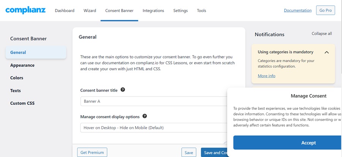Click the 'Using categories is mandatory' heading
Viewport: 342px width, 157px height.
click(285, 52)
